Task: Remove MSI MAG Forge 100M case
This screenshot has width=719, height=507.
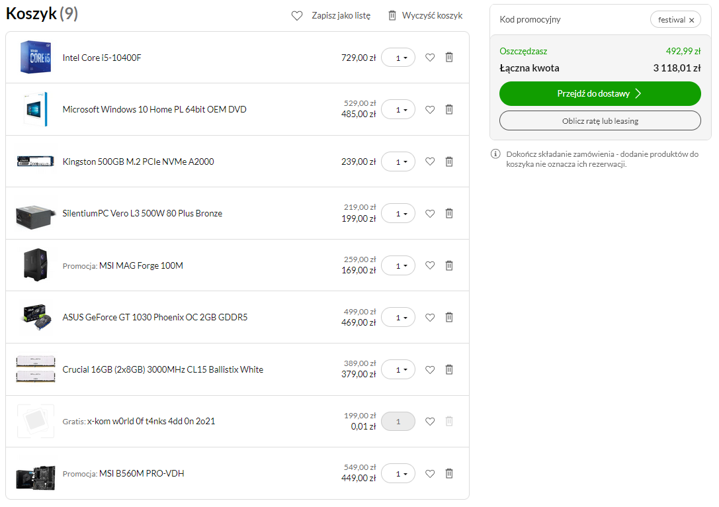Action: [x=449, y=265]
